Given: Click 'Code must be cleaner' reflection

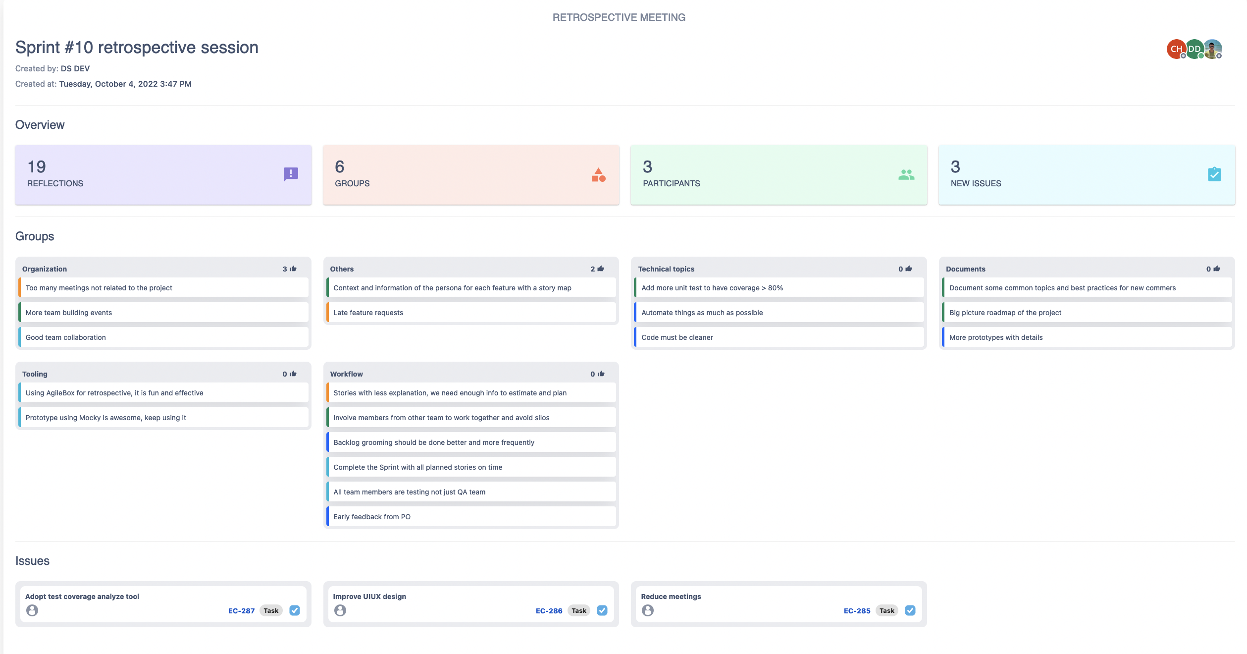Looking at the screenshot, I should [779, 337].
